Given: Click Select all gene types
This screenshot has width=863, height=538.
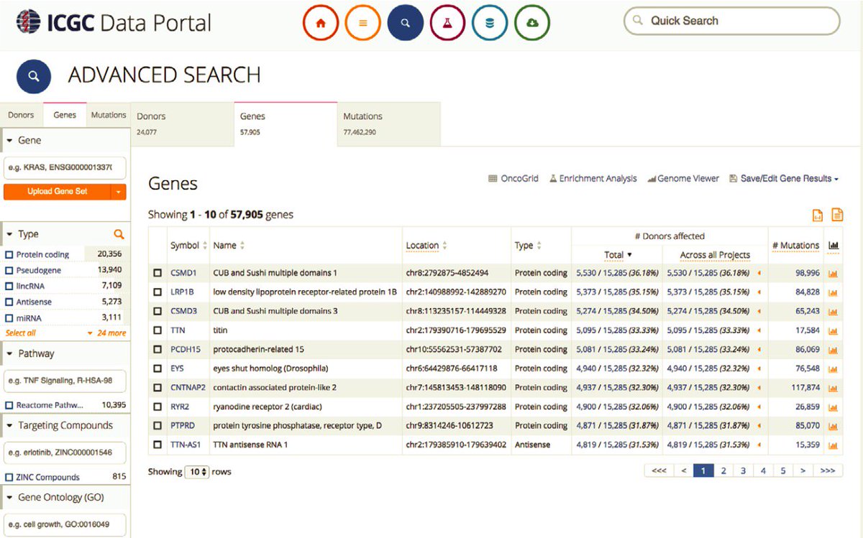Looking at the screenshot, I should pyautogui.click(x=21, y=333).
